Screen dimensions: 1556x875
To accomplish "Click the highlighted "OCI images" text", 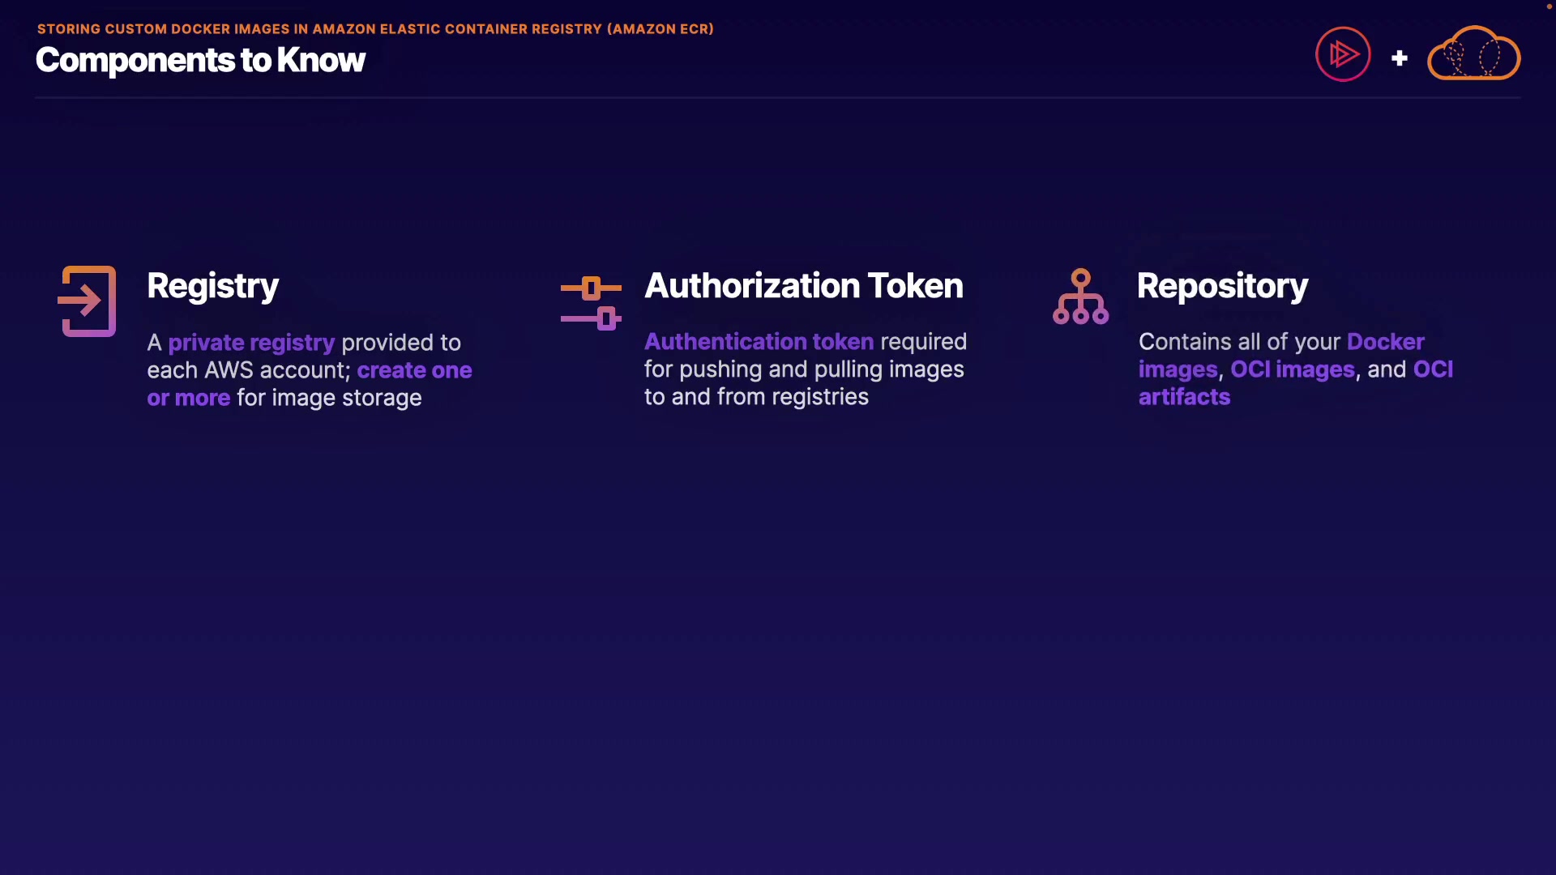I will pyautogui.click(x=1292, y=369).
